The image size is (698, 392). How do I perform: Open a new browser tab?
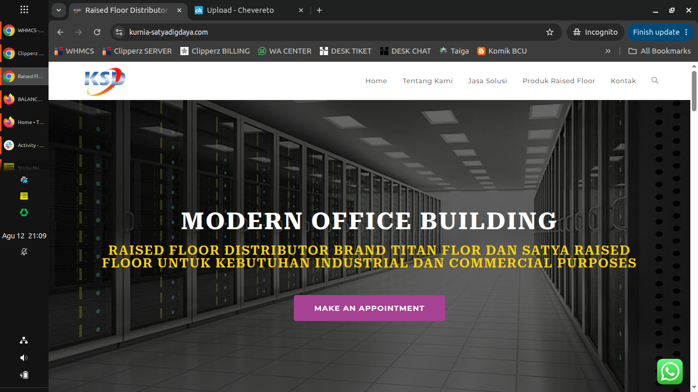(319, 10)
